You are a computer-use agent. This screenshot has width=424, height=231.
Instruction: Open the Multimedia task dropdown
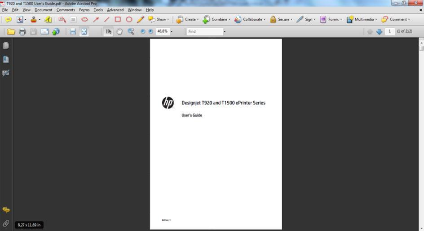[362, 19]
